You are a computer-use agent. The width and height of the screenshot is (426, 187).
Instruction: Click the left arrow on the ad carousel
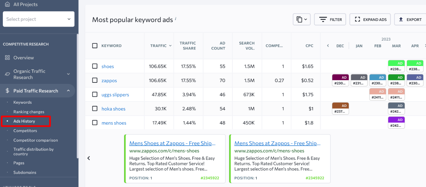tap(89, 158)
